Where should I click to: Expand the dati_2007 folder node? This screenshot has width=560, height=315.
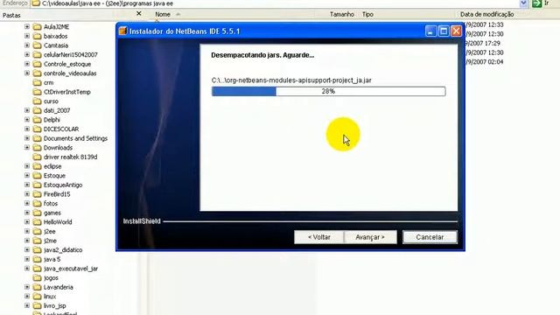(x=27, y=110)
